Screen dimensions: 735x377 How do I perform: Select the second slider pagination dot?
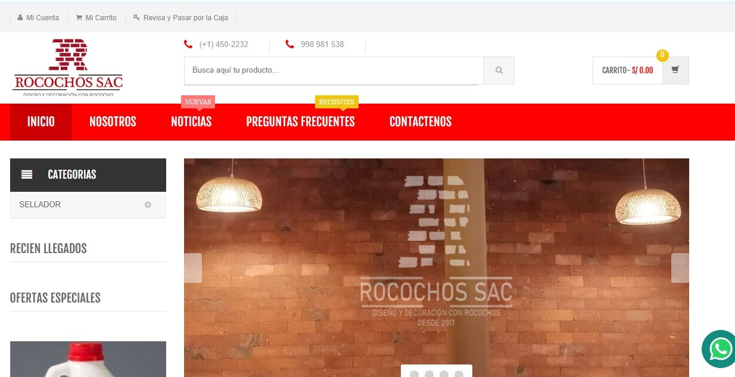coord(429,374)
